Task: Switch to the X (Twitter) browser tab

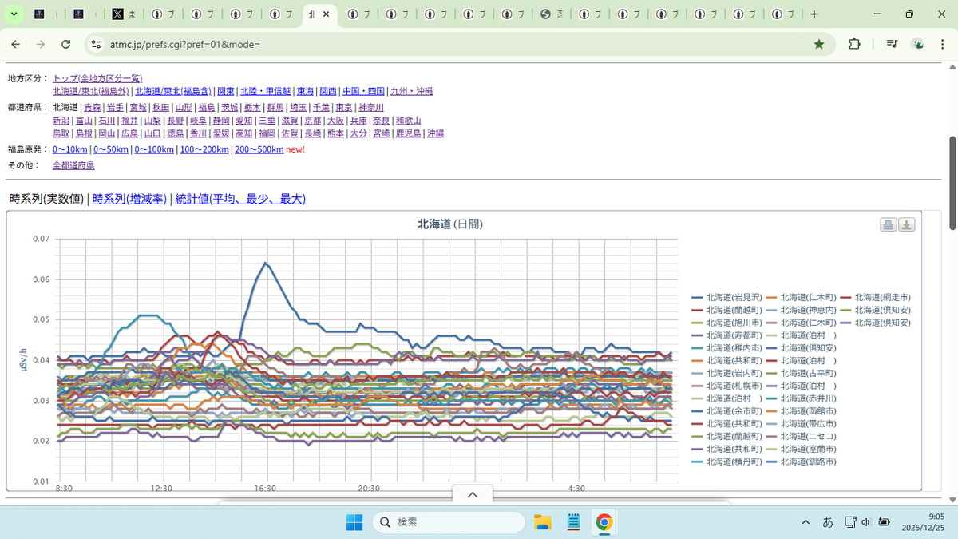Action: pos(125,14)
